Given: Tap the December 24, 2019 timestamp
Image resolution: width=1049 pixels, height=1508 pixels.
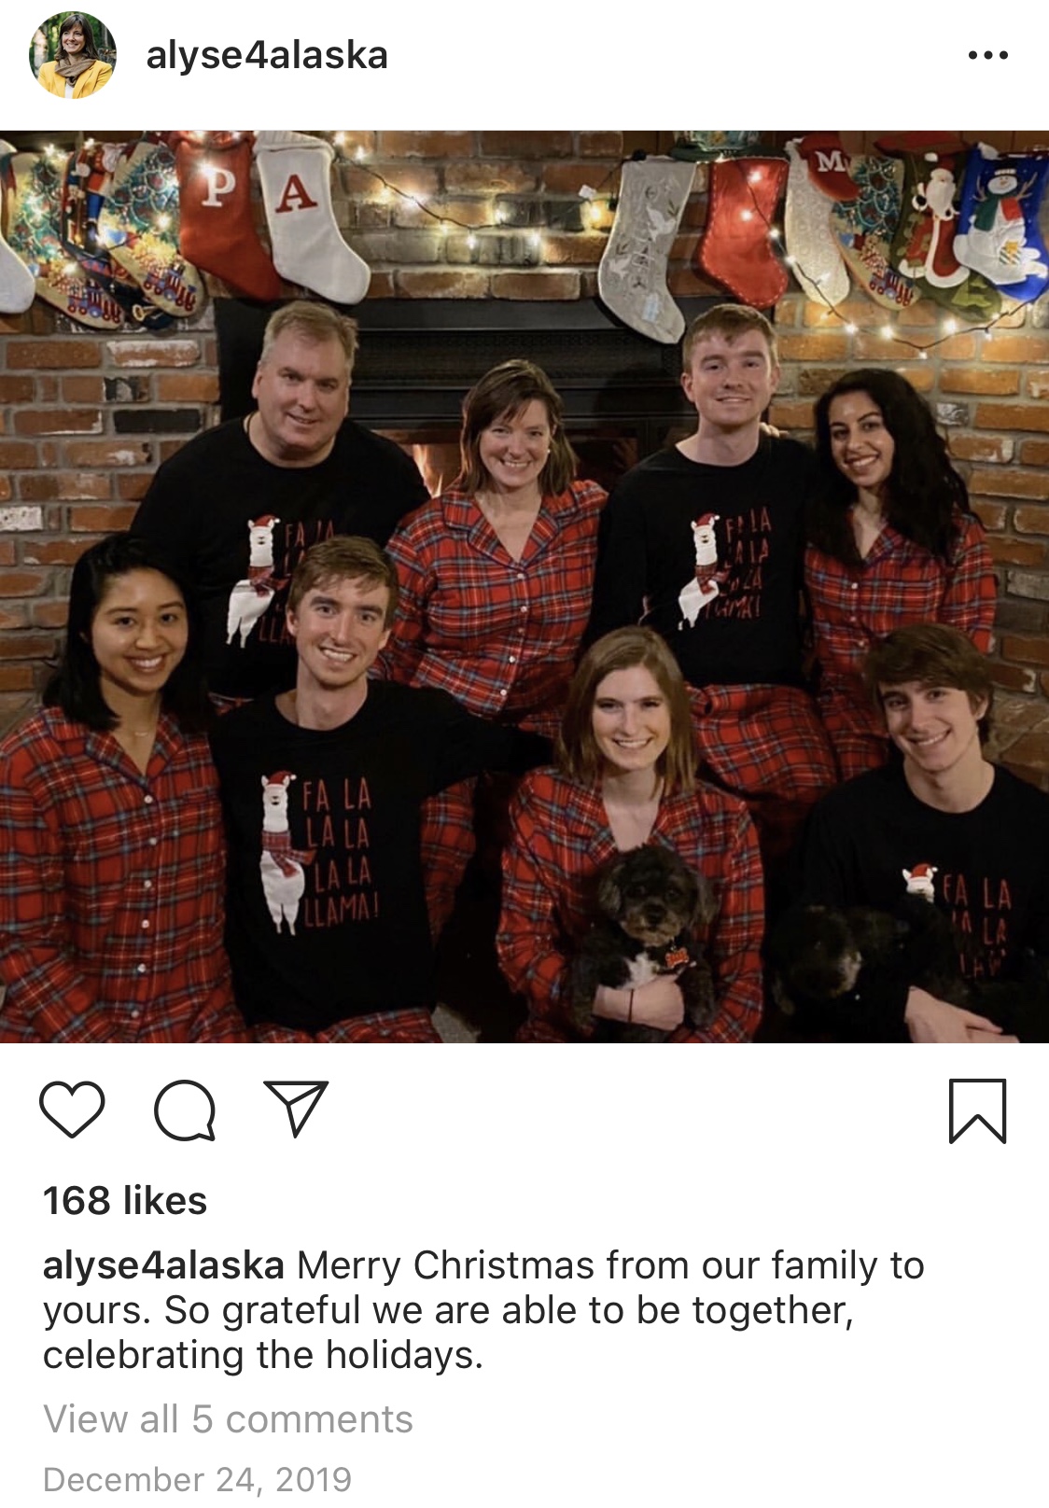Looking at the screenshot, I should coord(198,1479).
